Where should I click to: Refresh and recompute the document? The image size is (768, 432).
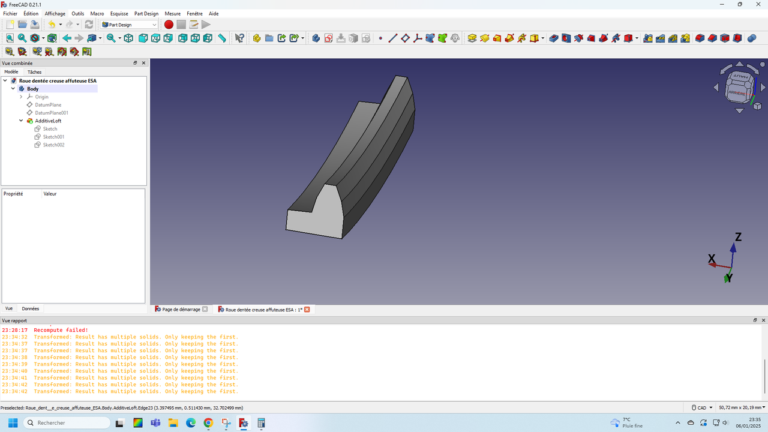click(x=89, y=25)
